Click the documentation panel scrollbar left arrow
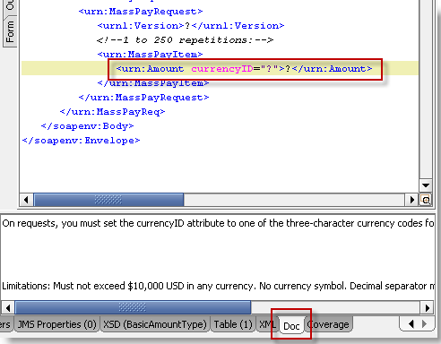This screenshot has width=441, height=344. point(8,307)
